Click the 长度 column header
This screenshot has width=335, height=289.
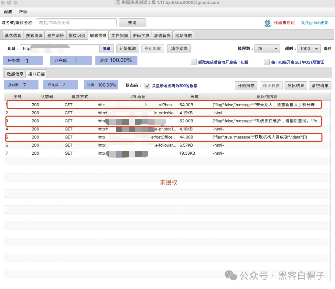pos(194,97)
